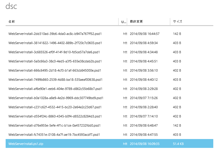The image size is (221, 155).
Task: Click the date 2014/09/08 3:56:10
Action: click(x=144, y=70)
